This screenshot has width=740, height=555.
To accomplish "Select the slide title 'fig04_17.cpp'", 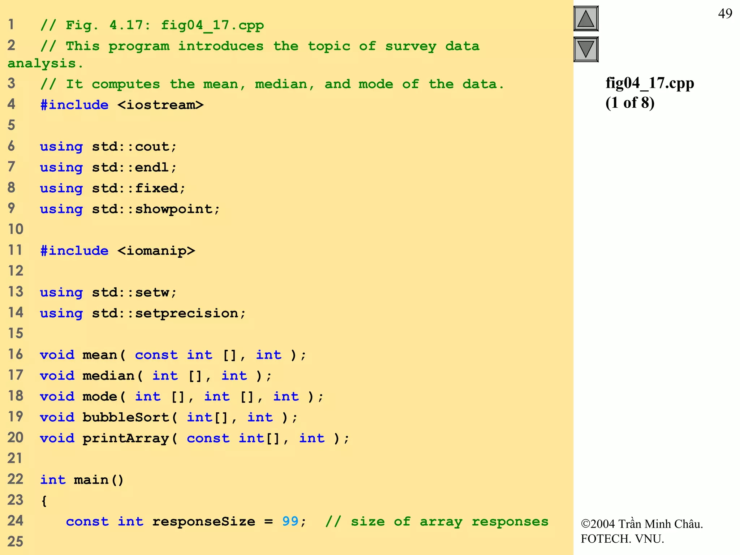I will [650, 83].
